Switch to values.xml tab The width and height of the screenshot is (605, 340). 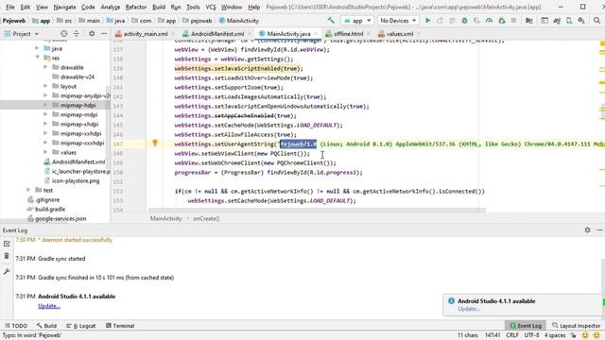[399, 34]
